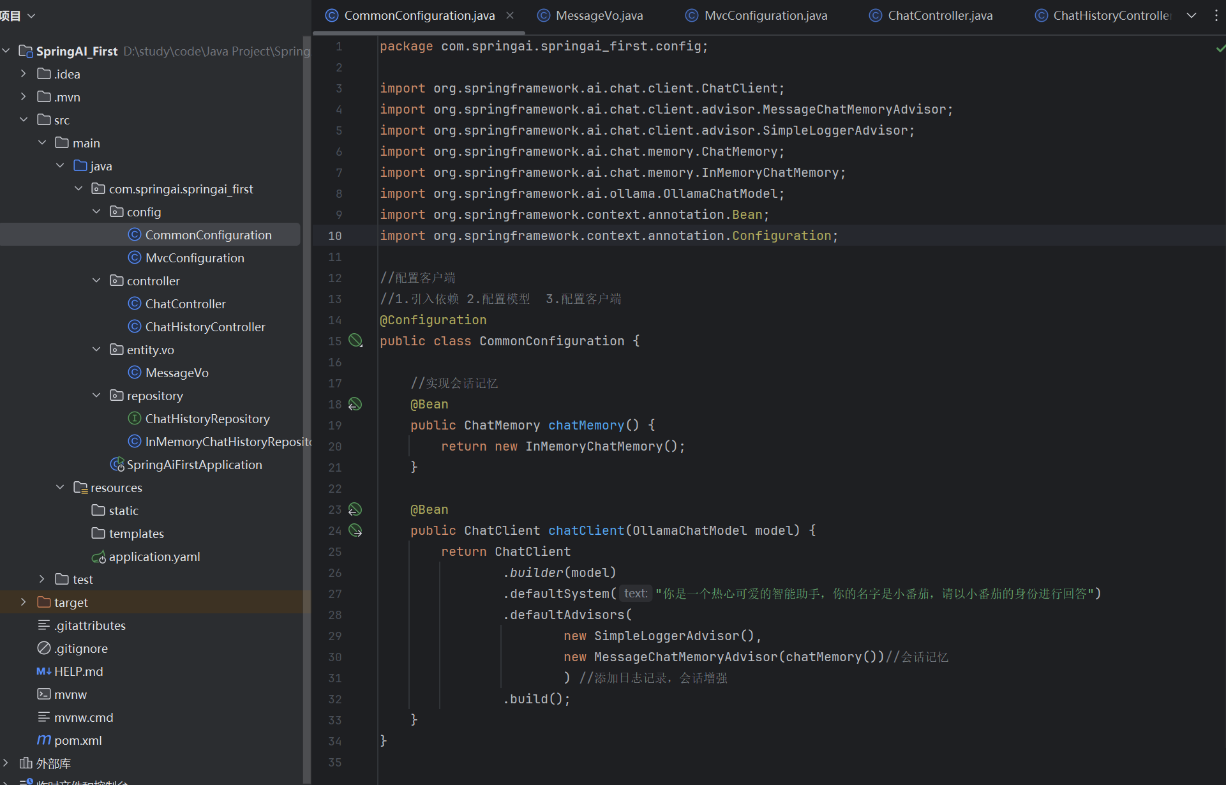Open the three-dot editor tab options menu
This screenshot has width=1226, height=785.
click(x=1216, y=15)
